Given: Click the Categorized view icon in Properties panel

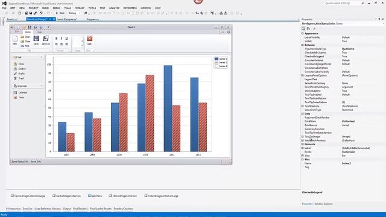Looking at the screenshot, I should (303, 29).
